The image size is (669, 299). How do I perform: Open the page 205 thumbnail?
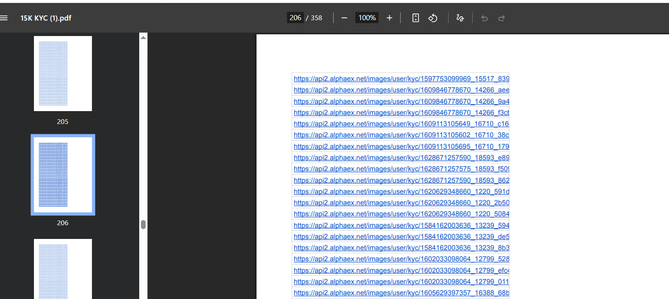(x=63, y=73)
